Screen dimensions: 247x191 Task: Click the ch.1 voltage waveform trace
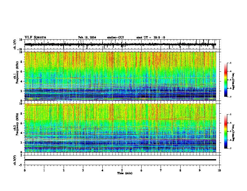point(120,44)
